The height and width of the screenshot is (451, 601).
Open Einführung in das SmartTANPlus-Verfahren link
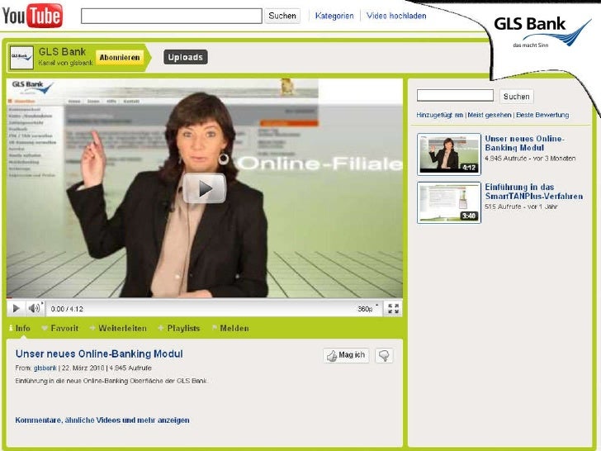click(534, 192)
